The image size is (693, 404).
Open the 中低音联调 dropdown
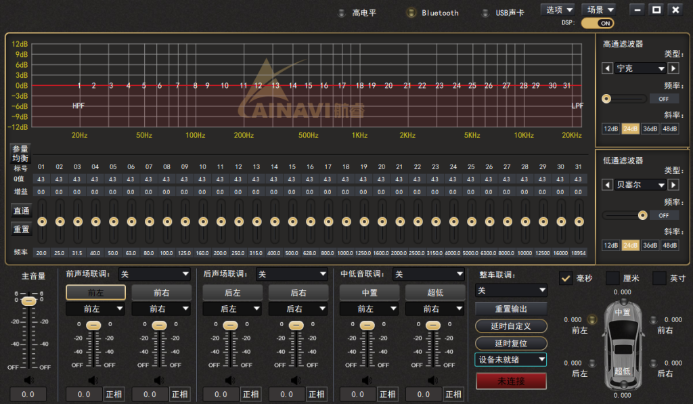tap(428, 275)
